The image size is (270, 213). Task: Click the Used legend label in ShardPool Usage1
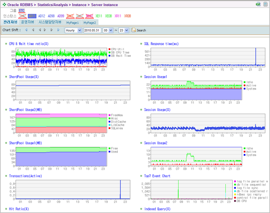pos(114,152)
